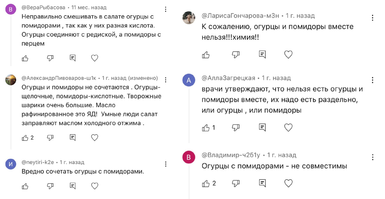Reply to @АлександрПивоваров-ш1к's comment
This screenshot has height=199, width=385.
(73, 138)
